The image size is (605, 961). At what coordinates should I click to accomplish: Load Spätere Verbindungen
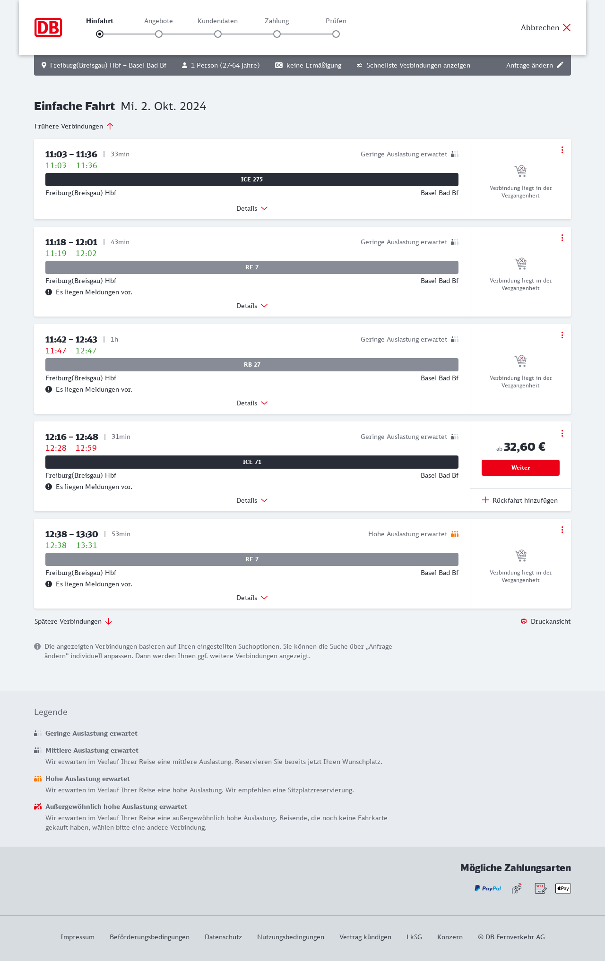coord(73,621)
